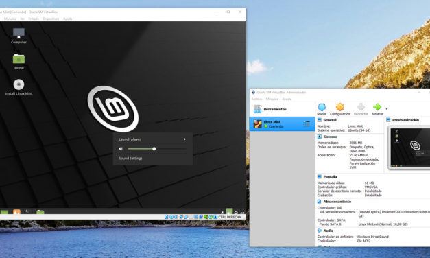Open Máquina menu in VirtualBox Manager
The width and height of the screenshot is (430, 258).
click(x=272, y=99)
